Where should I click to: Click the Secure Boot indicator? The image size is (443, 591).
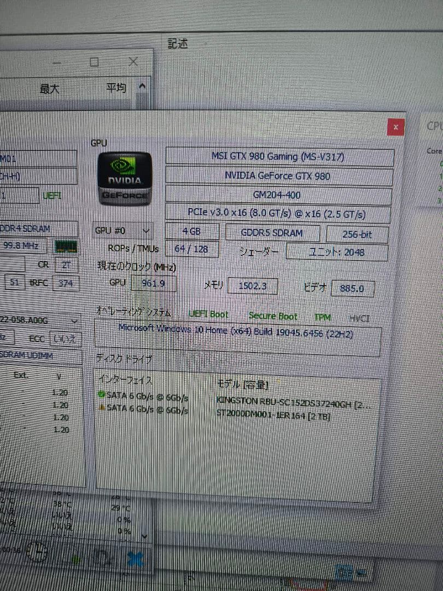(273, 316)
